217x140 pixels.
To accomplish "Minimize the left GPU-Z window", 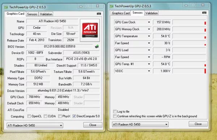I will click(81, 6).
